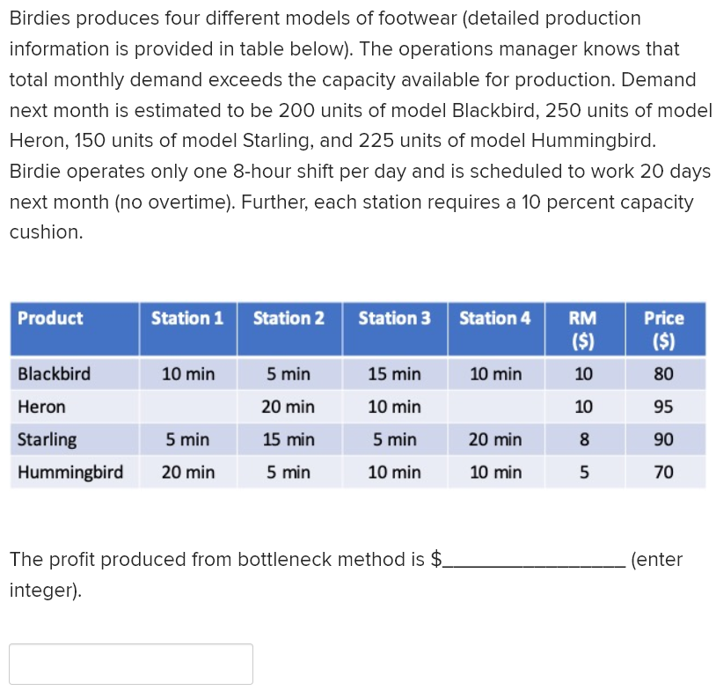Select the Product column header

point(51,318)
